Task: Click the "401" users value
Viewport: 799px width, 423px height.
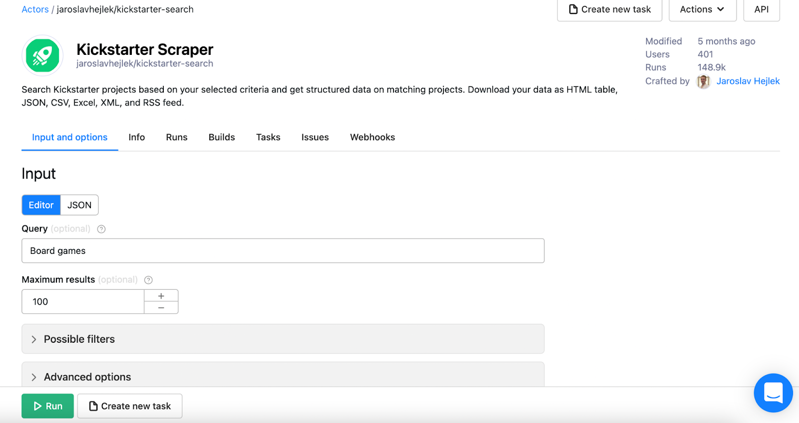Action: coord(705,54)
